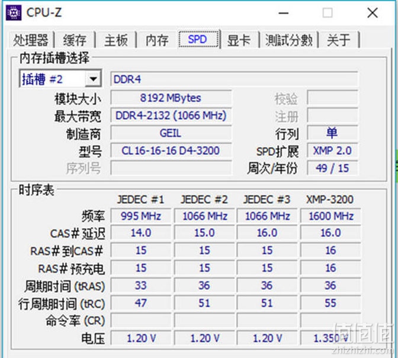Viewport: 398px width, 358px height.
Task: Click the DDR4-2132 (1066 MHz) bandwidth value
Action: (171, 116)
